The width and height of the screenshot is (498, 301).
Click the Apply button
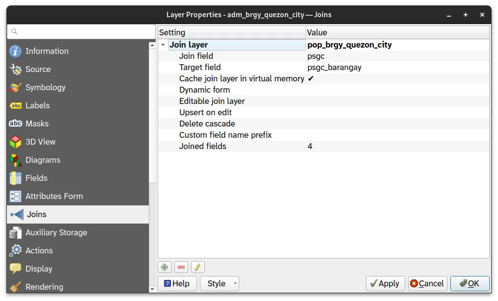pos(385,283)
